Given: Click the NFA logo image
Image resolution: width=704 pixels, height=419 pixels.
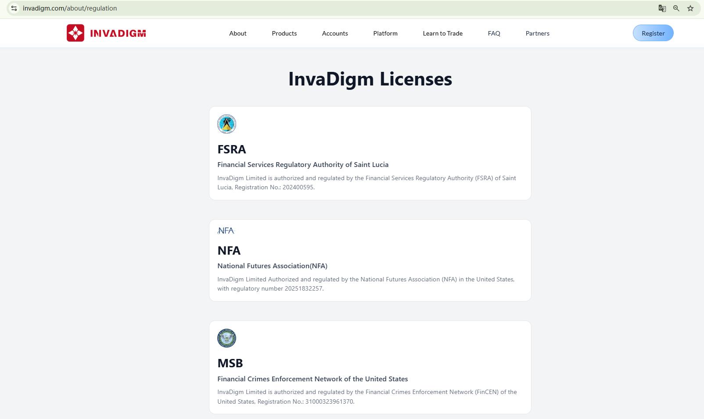Looking at the screenshot, I should 226,231.
